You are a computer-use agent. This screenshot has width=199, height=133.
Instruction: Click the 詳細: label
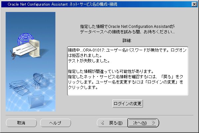pos(127,41)
